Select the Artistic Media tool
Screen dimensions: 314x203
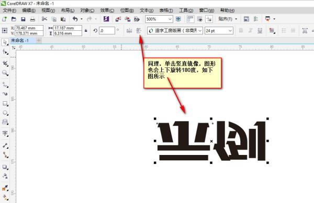click(5, 94)
